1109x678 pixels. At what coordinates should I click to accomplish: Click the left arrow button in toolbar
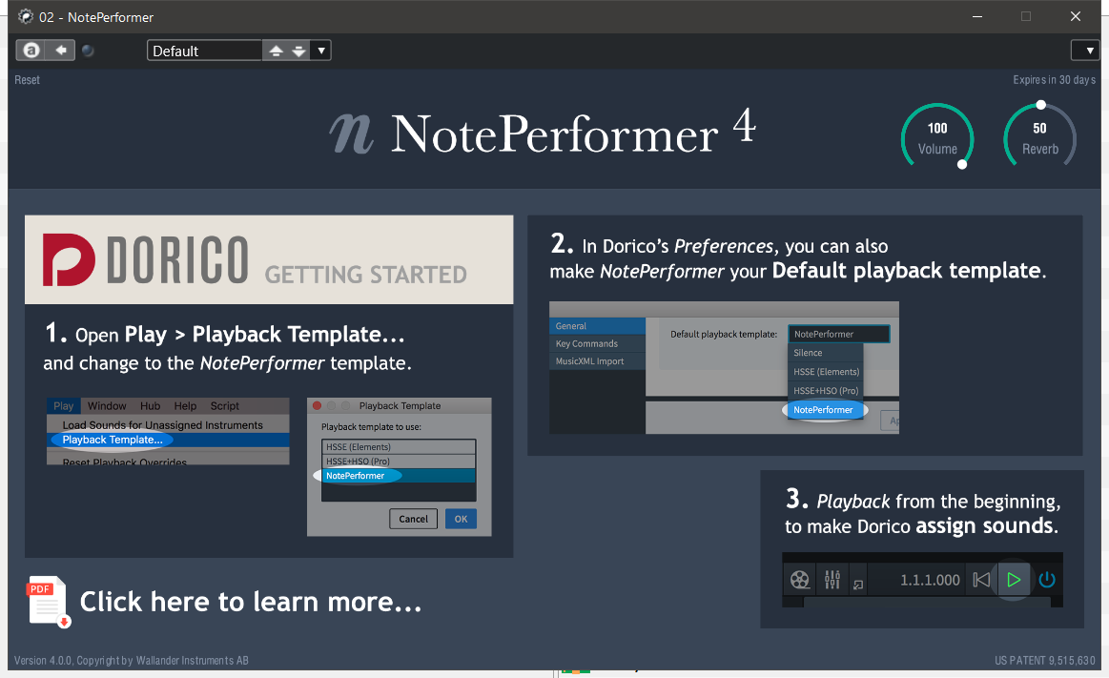[x=61, y=51]
